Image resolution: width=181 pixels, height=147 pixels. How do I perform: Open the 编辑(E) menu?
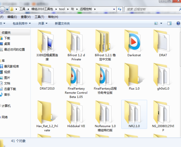pos(12,17)
